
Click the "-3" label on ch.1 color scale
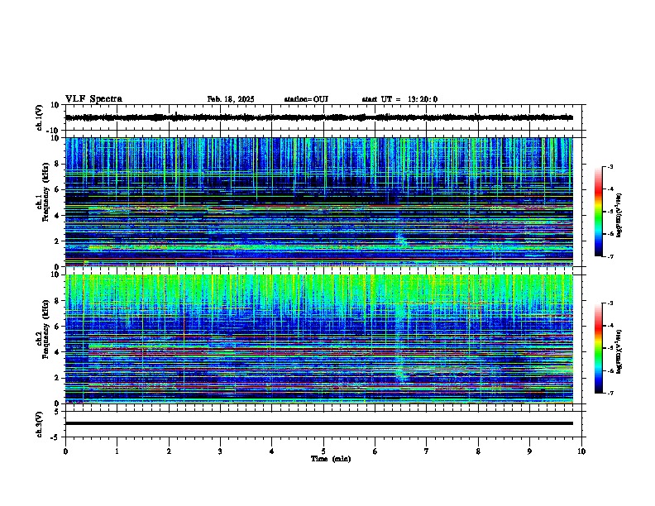(610, 166)
